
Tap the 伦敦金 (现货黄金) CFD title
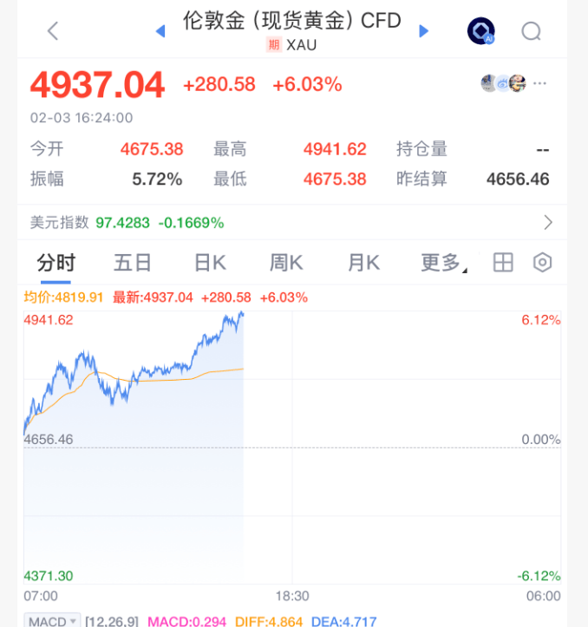coord(291,21)
